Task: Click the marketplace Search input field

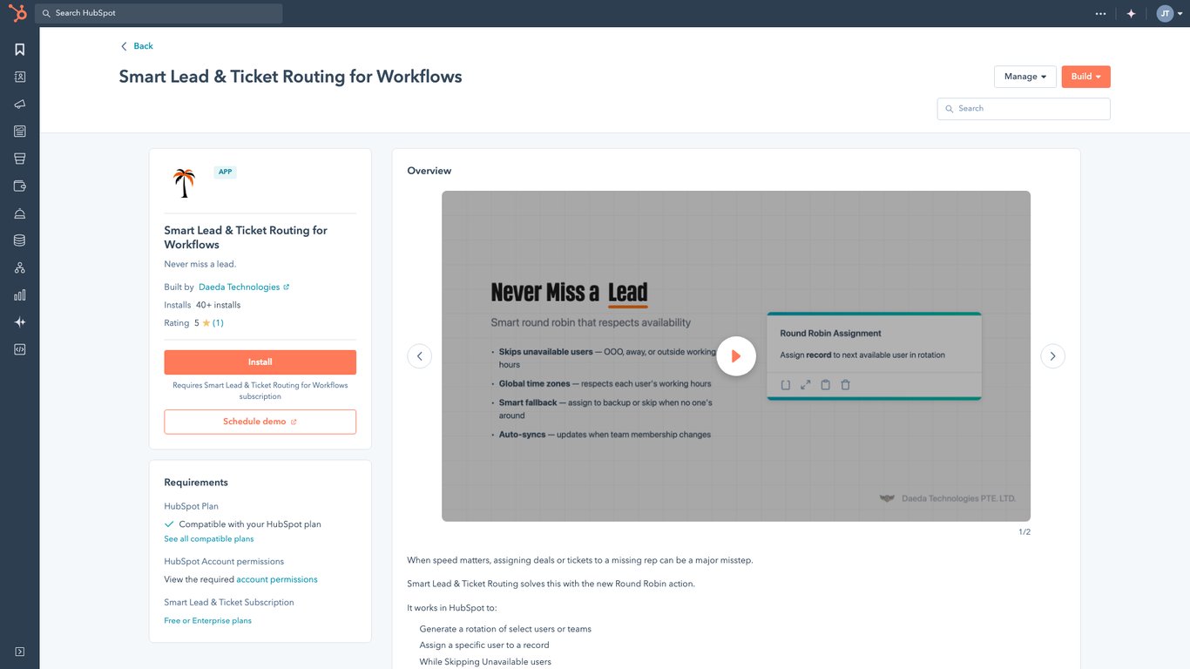Action: pos(1024,108)
